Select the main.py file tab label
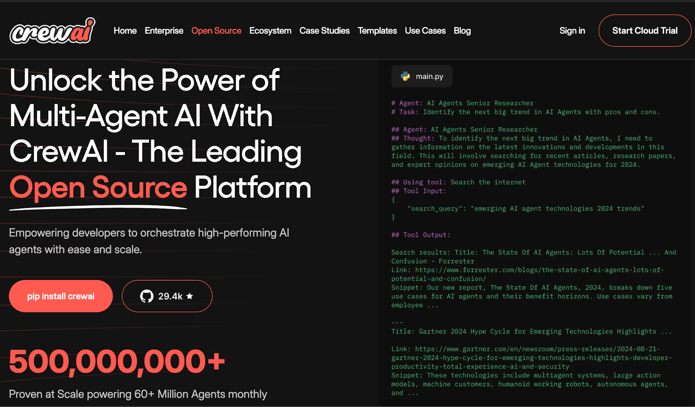695x407 pixels. click(x=429, y=76)
